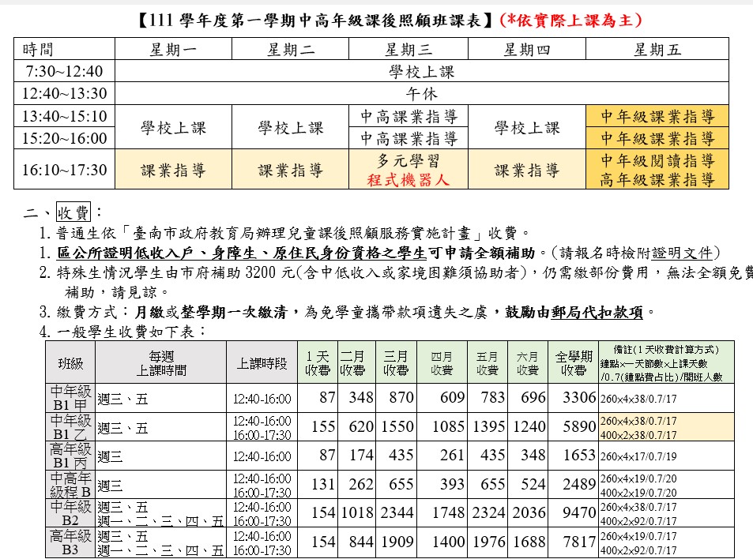Click the 中高年級程B class cell

70,485
